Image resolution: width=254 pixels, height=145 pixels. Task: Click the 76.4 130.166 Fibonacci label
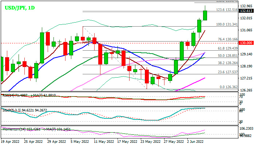[228, 39]
